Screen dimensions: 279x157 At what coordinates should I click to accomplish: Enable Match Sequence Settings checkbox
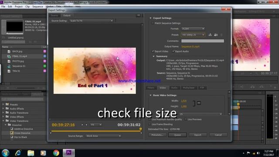(153, 23)
